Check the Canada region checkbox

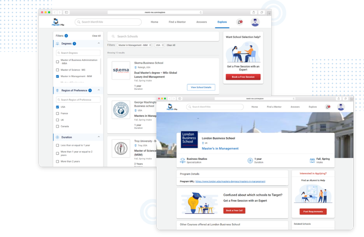point(57,126)
